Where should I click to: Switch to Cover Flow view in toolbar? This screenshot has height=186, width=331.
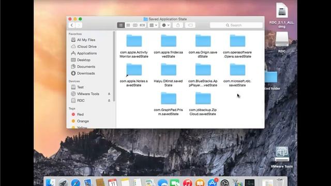pos(142,25)
